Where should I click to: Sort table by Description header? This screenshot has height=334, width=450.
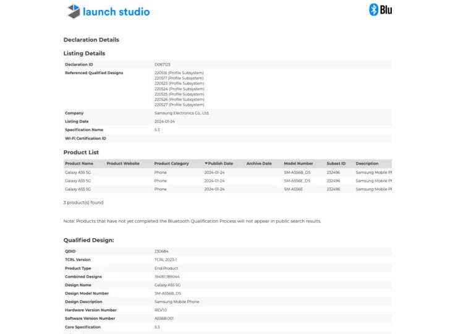(367, 163)
